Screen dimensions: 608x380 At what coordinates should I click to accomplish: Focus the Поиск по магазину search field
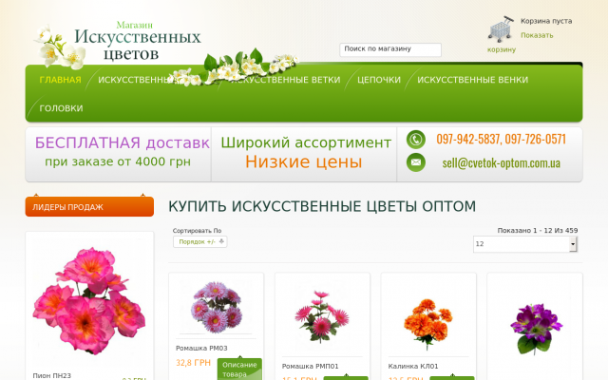[x=390, y=49]
